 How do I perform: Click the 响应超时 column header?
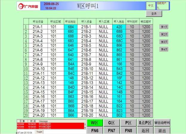coord(146,22)
